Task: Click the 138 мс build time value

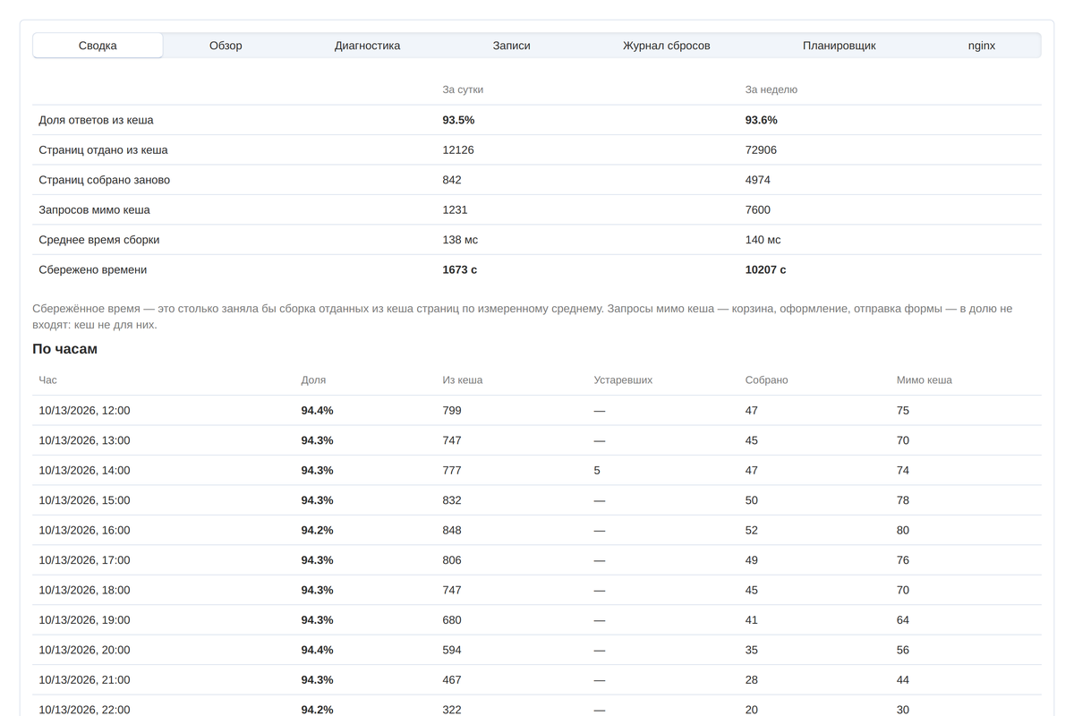Action: pos(460,240)
